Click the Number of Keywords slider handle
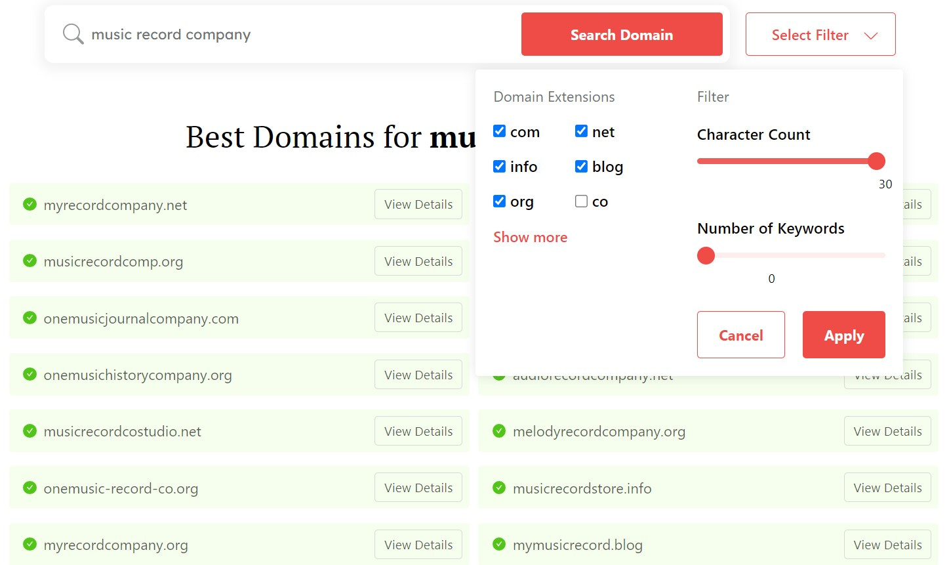Screen dimensions: 949x565 (706, 255)
